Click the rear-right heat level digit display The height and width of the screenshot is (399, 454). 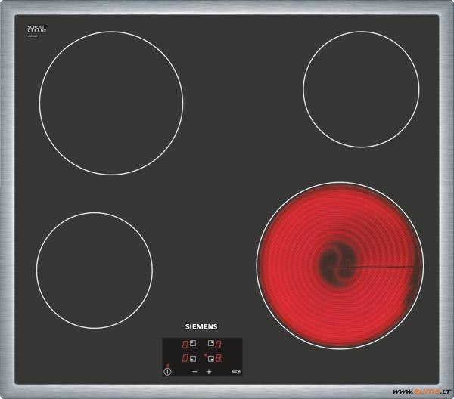(x=219, y=345)
